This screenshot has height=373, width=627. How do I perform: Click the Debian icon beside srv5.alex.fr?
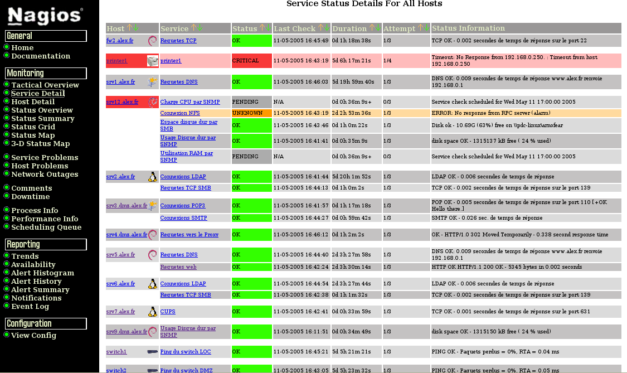(x=152, y=255)
